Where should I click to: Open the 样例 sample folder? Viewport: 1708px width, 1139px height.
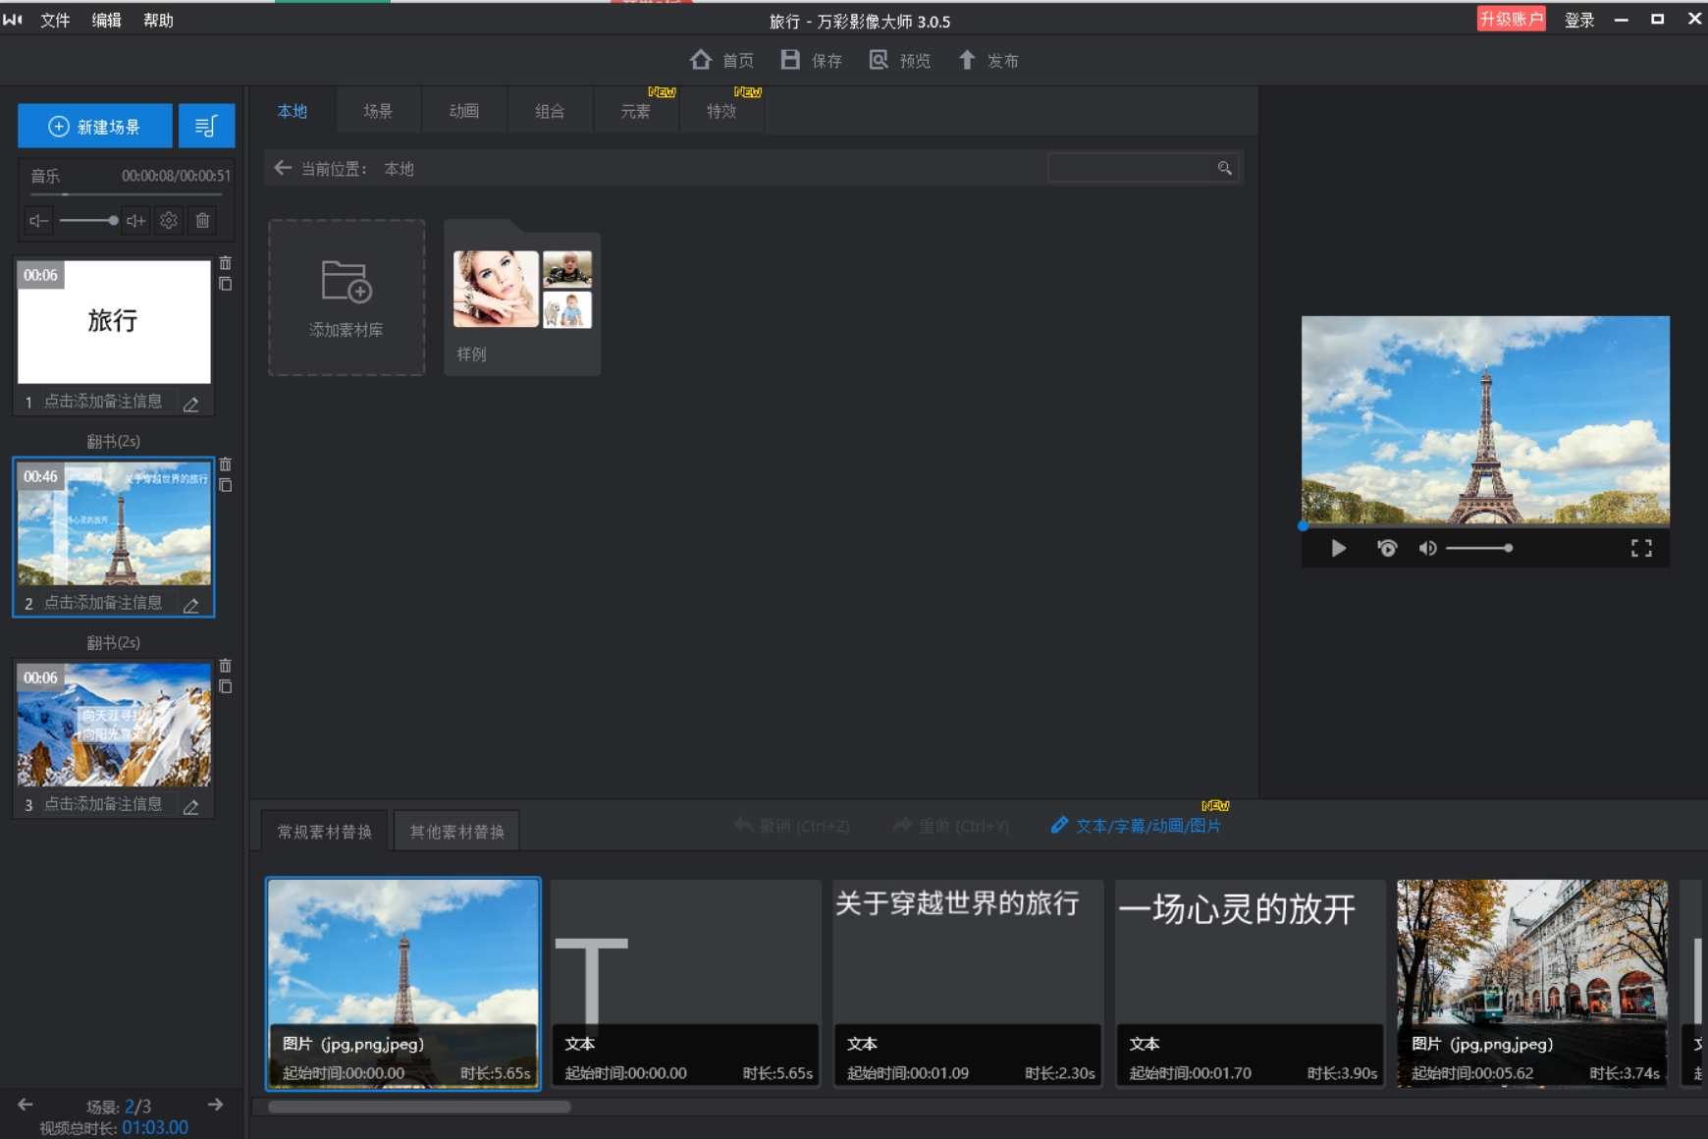point(522,298)
